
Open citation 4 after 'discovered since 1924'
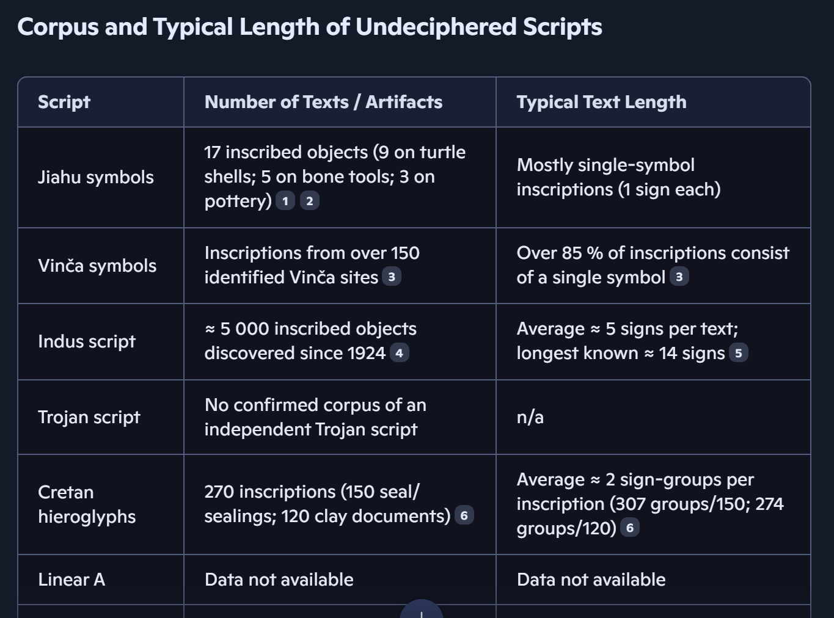(399, 353)
